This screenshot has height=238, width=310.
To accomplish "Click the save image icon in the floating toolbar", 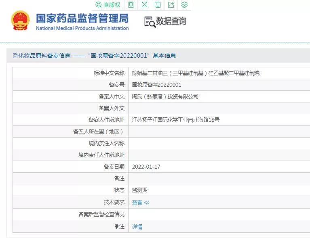I will [158, 5].
